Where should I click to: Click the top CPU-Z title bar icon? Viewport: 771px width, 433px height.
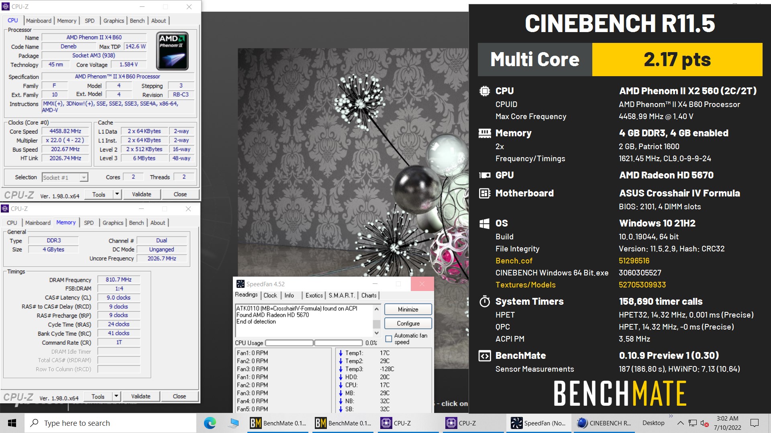click(x=6, y=6)
